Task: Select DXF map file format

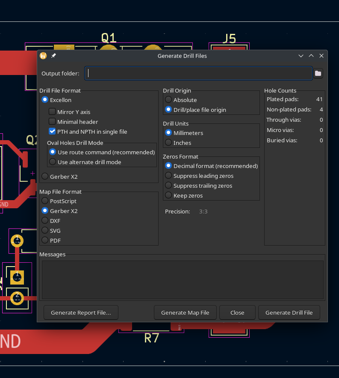Action: pyautogui.click(x=51, y=221)
